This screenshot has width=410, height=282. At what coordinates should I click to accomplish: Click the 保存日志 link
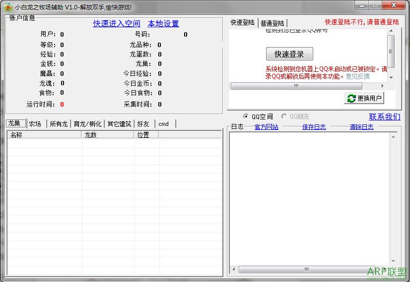pos(314,127)
